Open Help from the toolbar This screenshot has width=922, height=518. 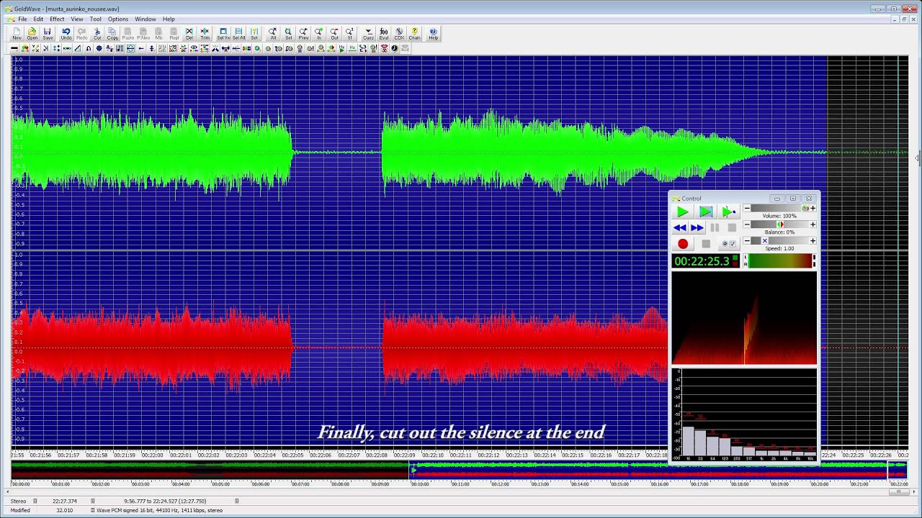coord(433,34)
